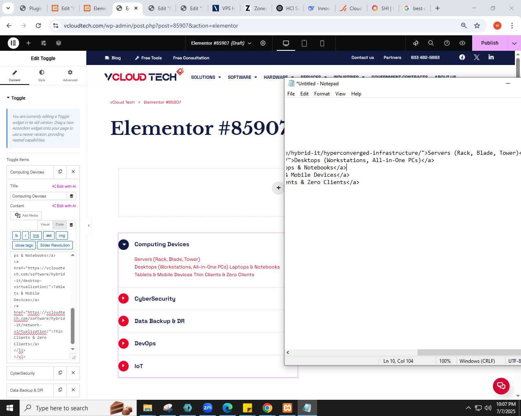Open Notepad Help menu
Viewport: 521px width, 416px height.
356,94
